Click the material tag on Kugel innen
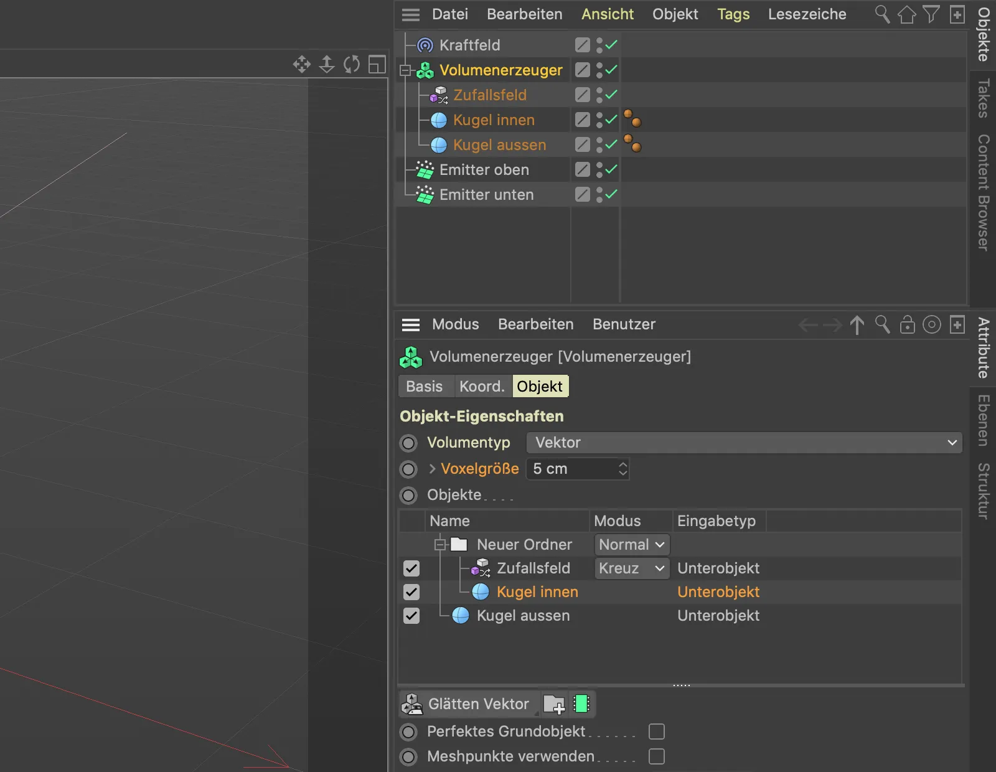Viewport: 996px width, 772px height. (632, 118)
